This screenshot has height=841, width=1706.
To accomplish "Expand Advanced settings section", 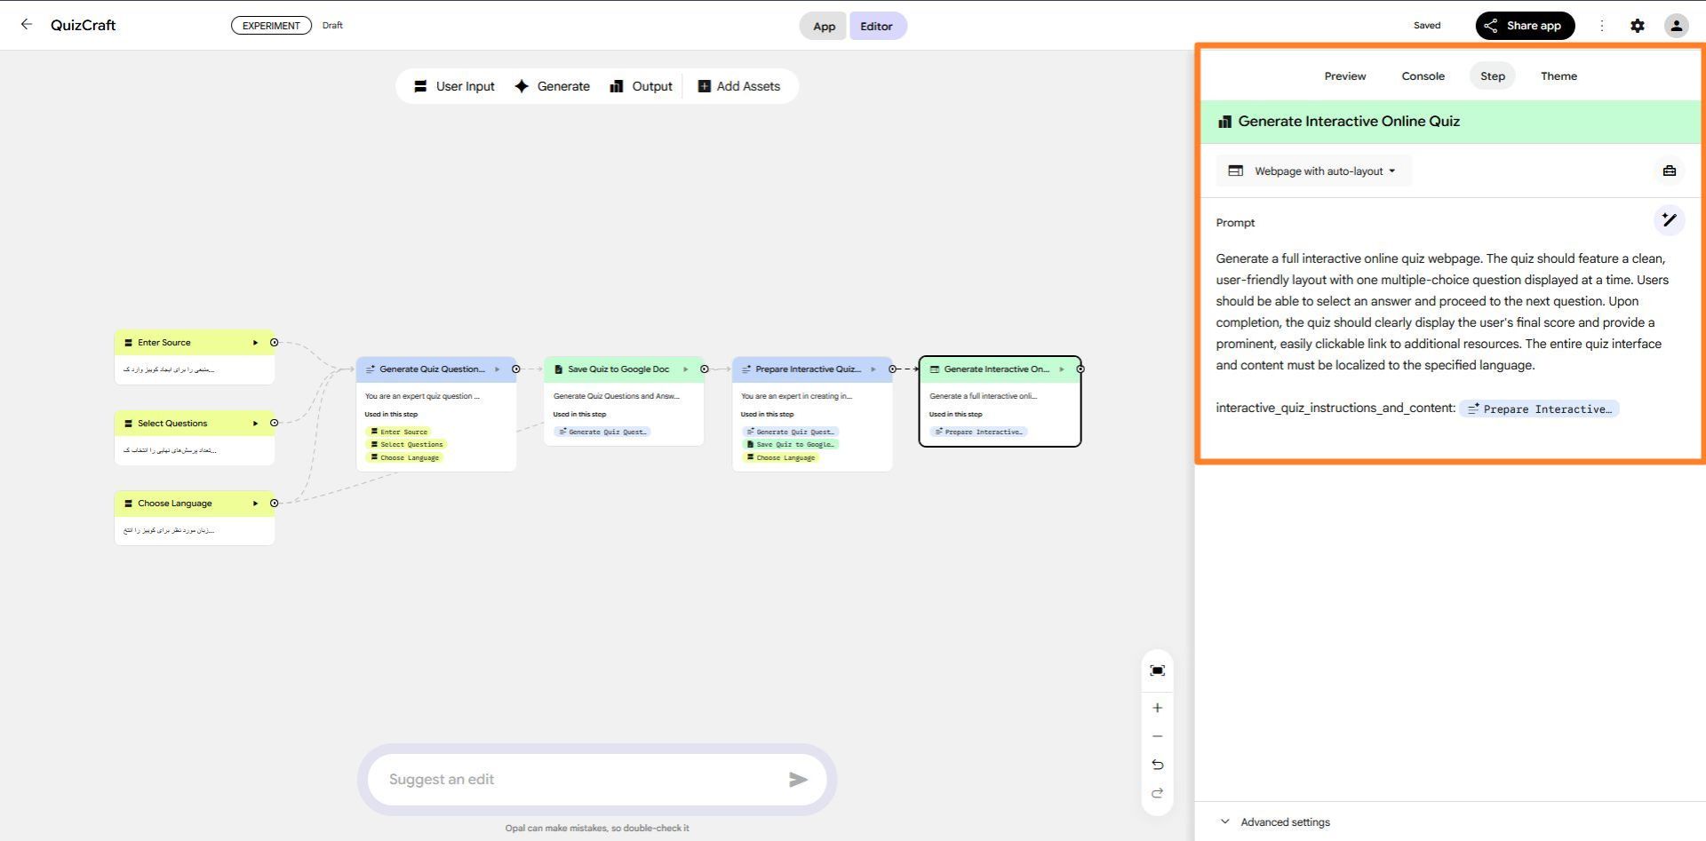I will click(1284, 822).
